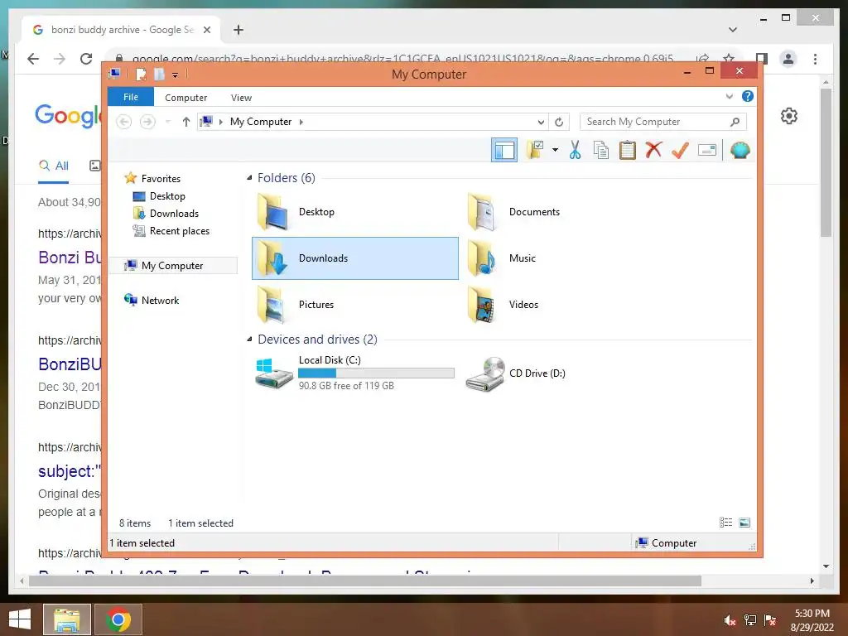Click the Properties icon in title bar
Image resolution: width=848 pixels, height=636 pixels.
(x=141, y=74)
